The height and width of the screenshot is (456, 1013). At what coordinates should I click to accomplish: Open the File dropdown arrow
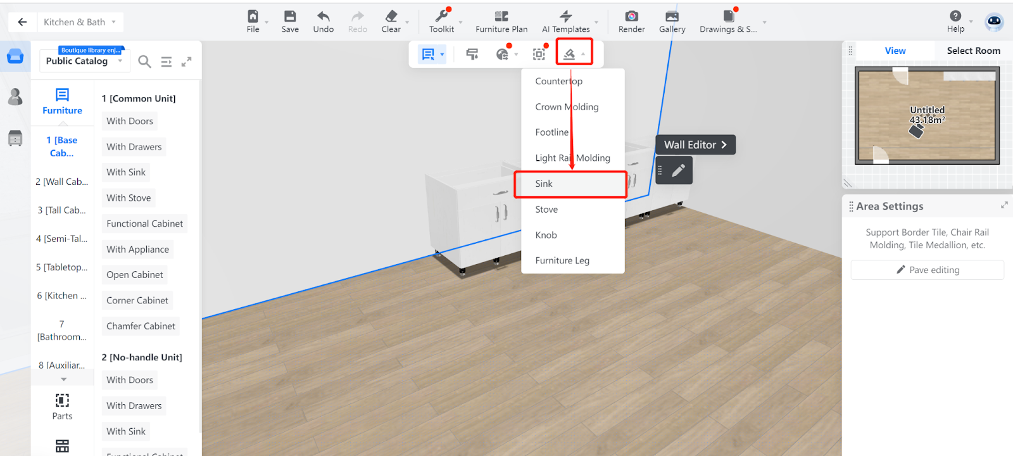point(267,22)
